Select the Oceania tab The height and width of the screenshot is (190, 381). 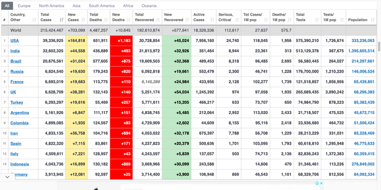(149, 6)
